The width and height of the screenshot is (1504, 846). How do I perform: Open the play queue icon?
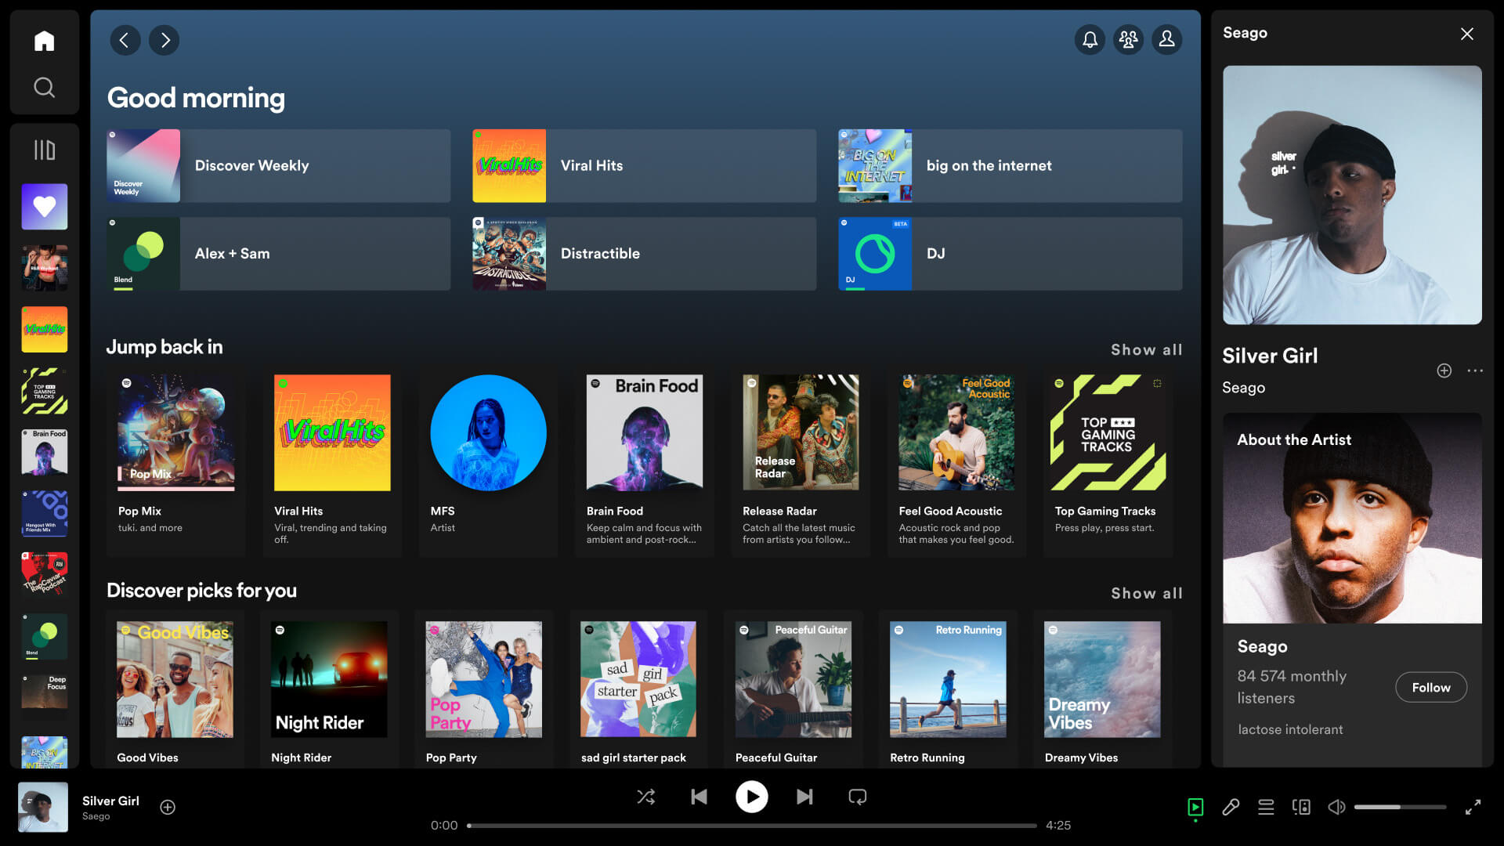pyautogui.click(x=1266, y=807)
